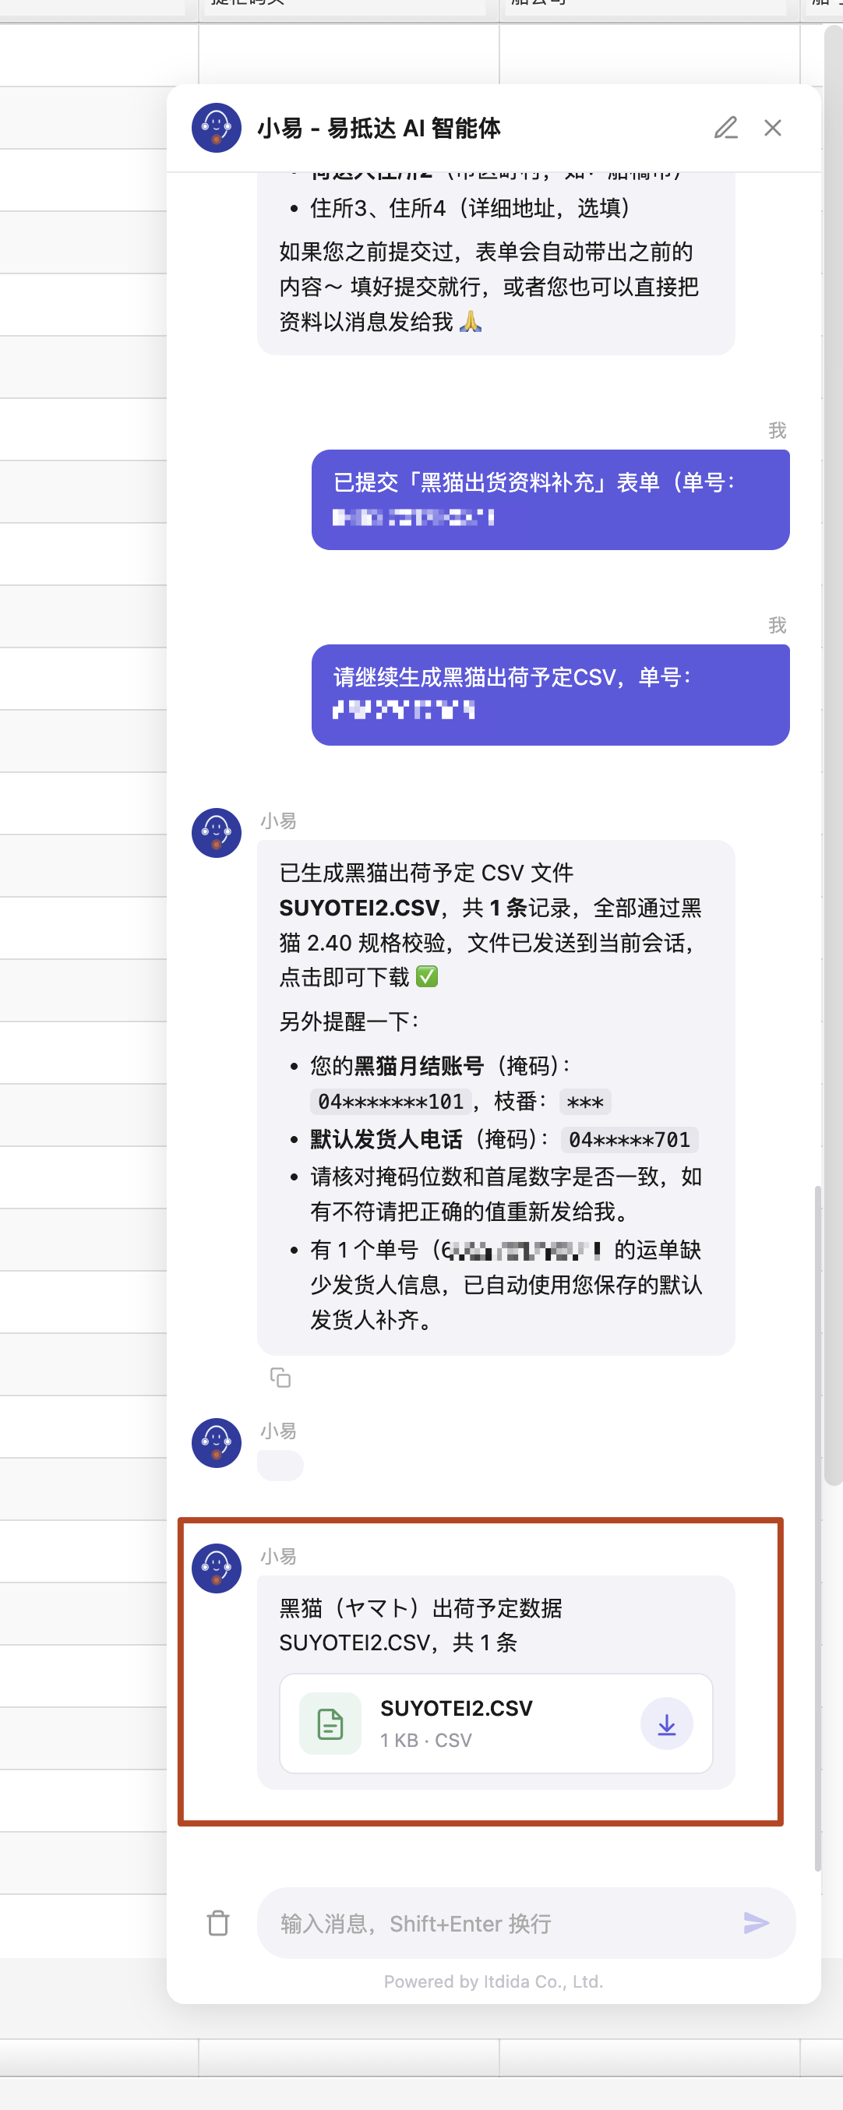The image size is (843, 2110).
Task: Click the 小易 avatar beside the file attachment
Action: [217, 1568]
